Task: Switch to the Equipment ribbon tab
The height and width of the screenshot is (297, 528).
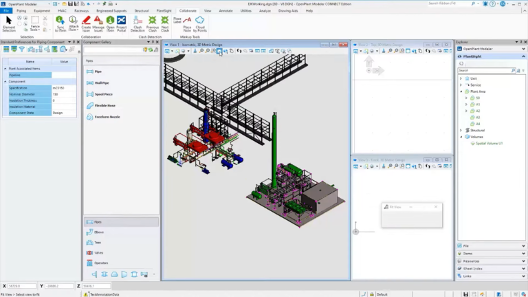Action: 42,11
